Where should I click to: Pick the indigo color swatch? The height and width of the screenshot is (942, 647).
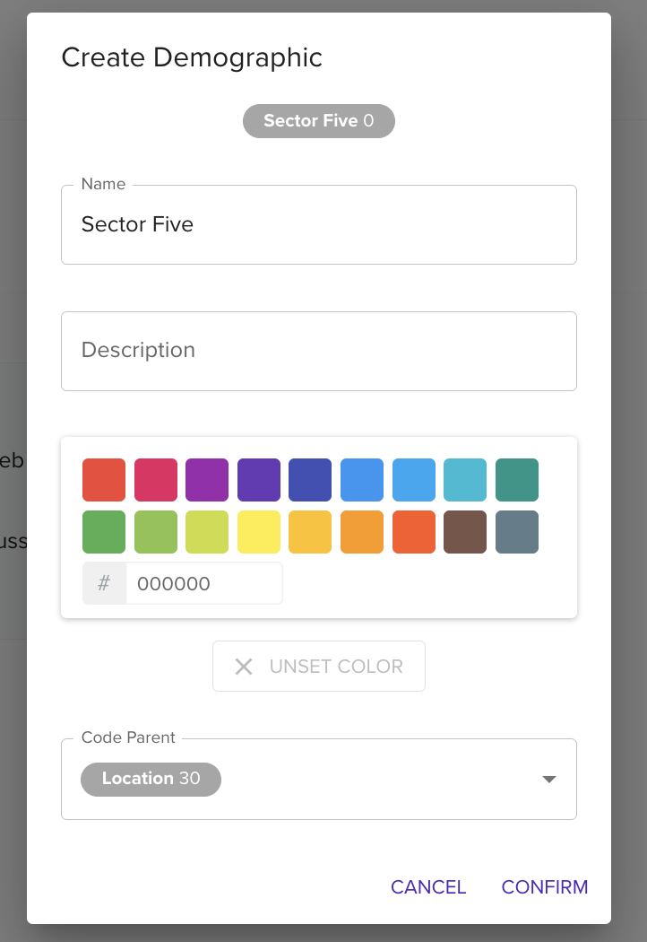pyautogui.click(x=310, y=480)
